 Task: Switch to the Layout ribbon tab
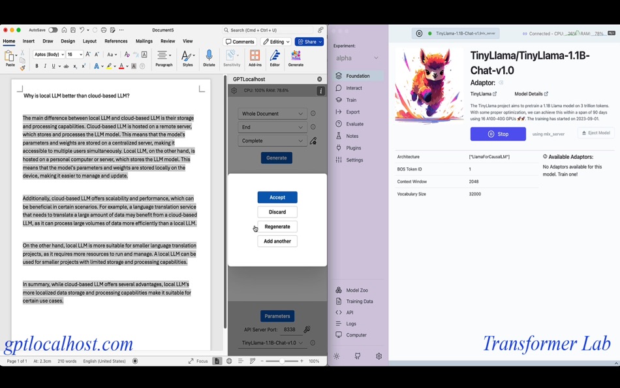tap(89, 41)
